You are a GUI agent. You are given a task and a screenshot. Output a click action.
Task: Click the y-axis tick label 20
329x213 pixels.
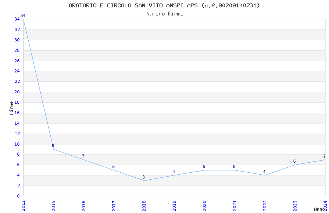pos(17,92)
